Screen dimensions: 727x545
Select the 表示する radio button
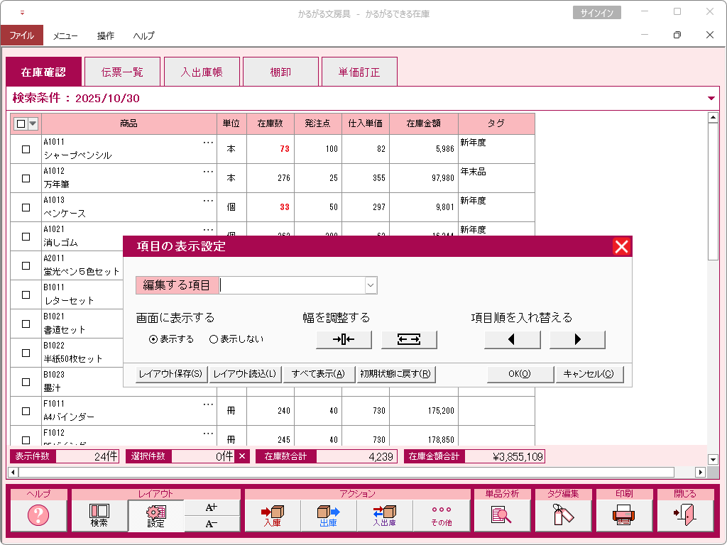tap(153, 339)
